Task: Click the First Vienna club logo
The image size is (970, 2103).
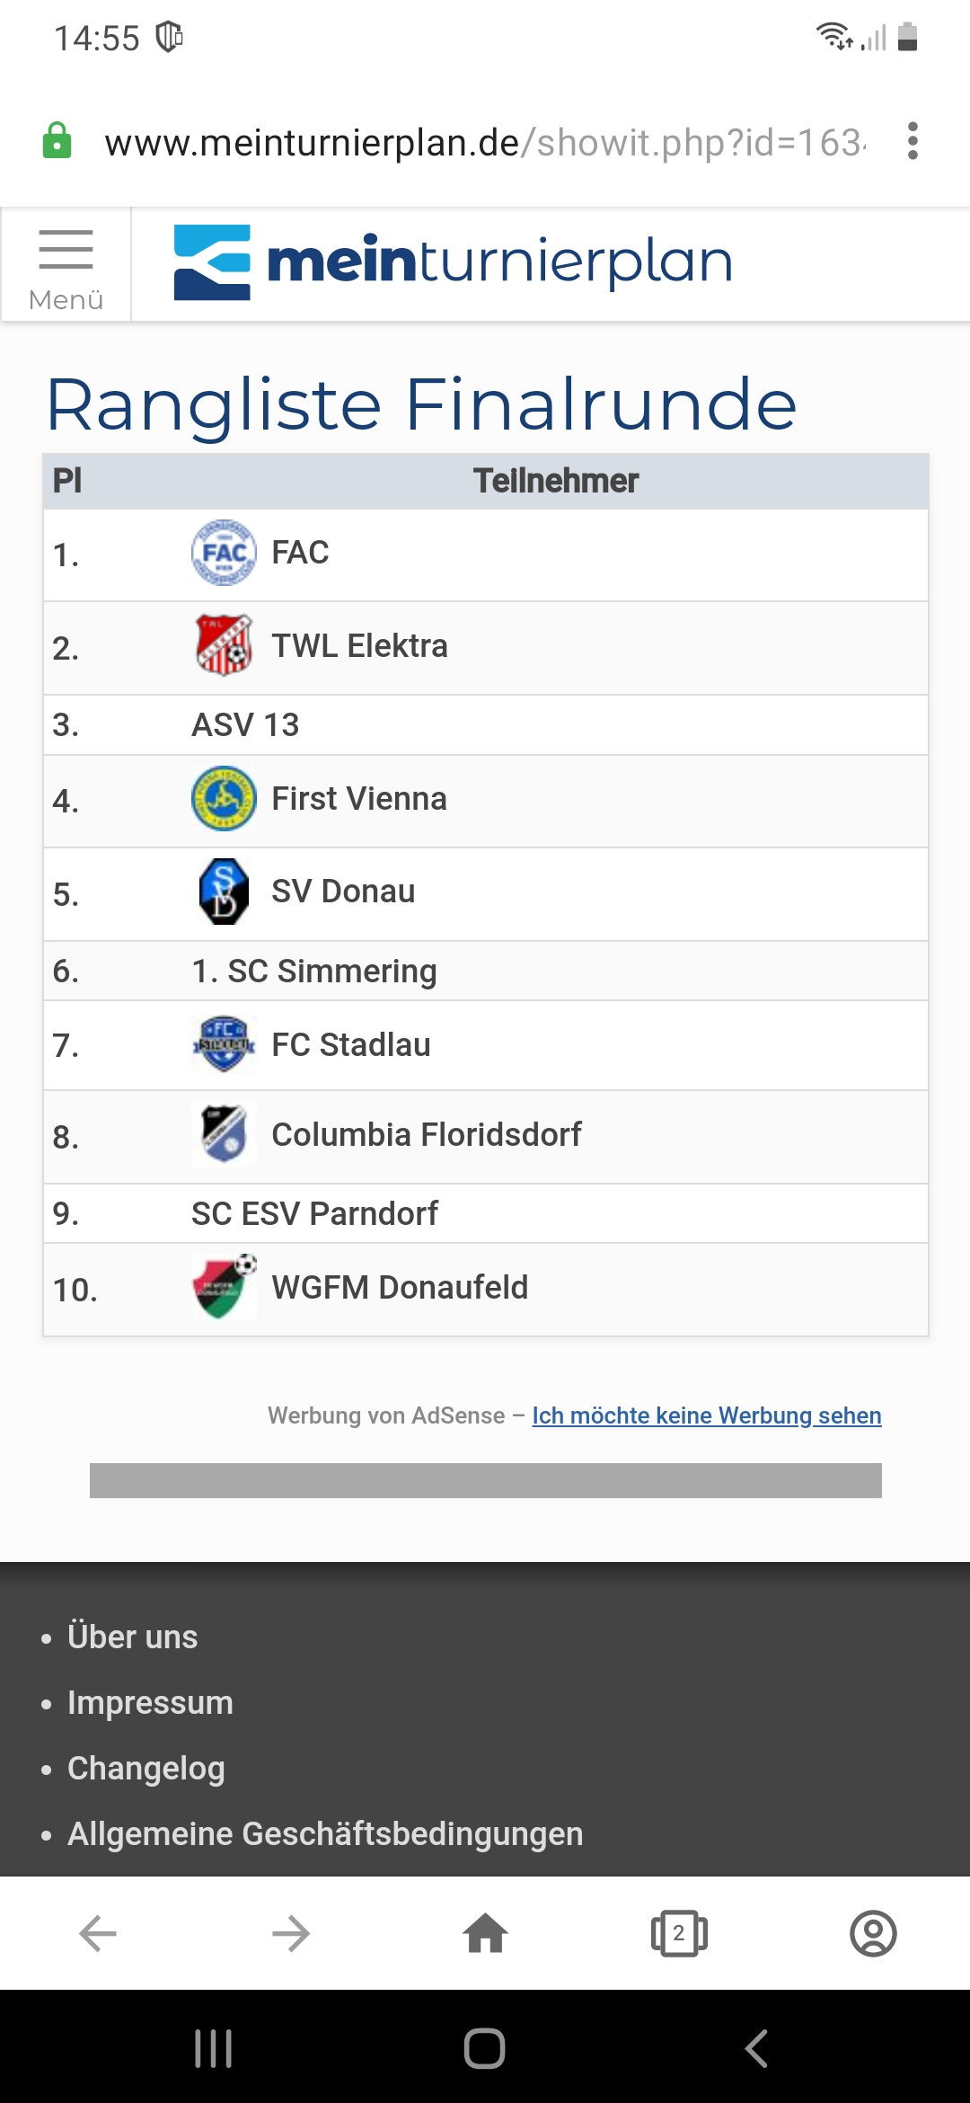Action: pos(224,799)
